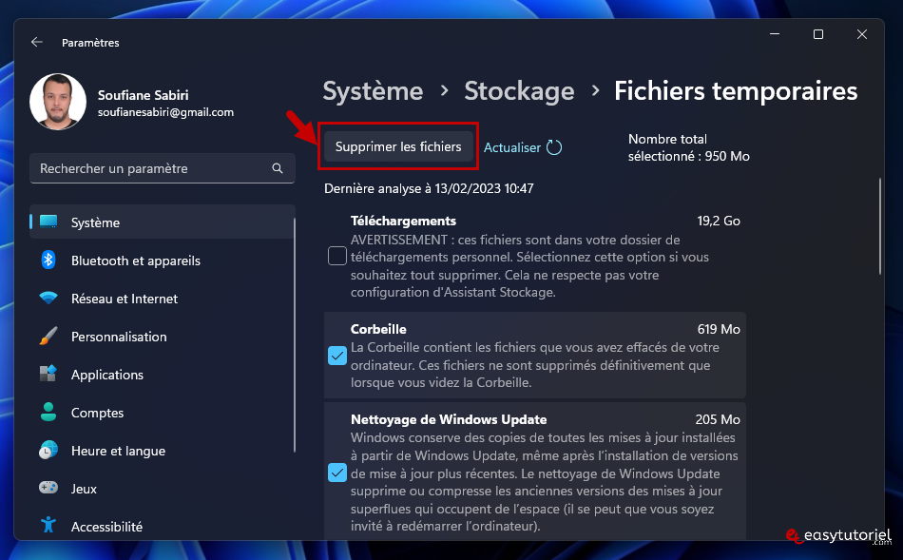Click the Fichiers temporaires breadcrumb title
The image size is (903, 560).
tap(736, 91)
